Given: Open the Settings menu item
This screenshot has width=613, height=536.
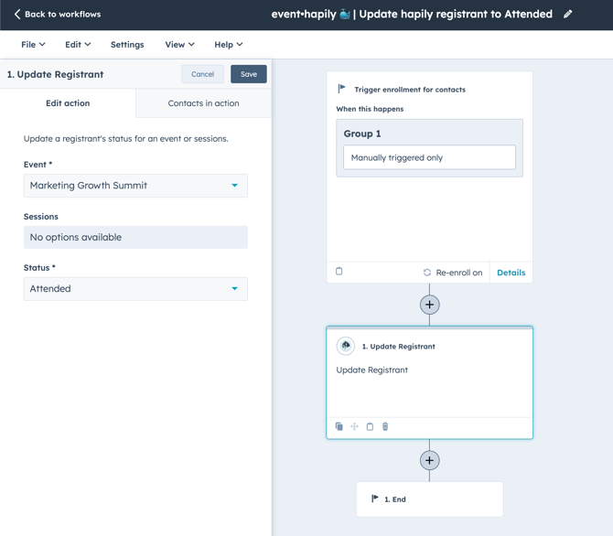Looking at the screenshot, I should point(127,45).
